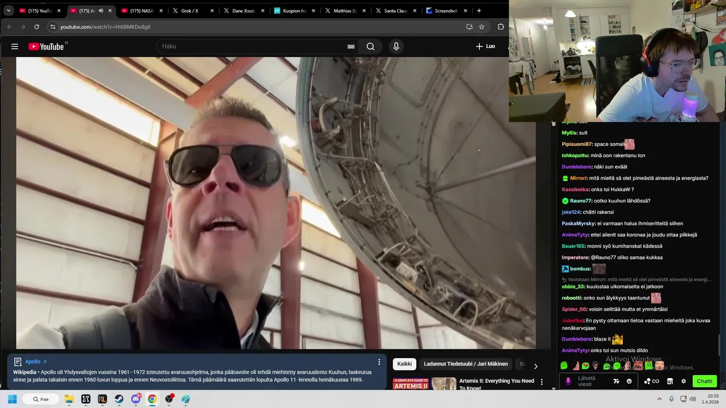Click the Luo create button
This screenshot has width=726, height=408.
pyautogui.click(x=486, y=46)
